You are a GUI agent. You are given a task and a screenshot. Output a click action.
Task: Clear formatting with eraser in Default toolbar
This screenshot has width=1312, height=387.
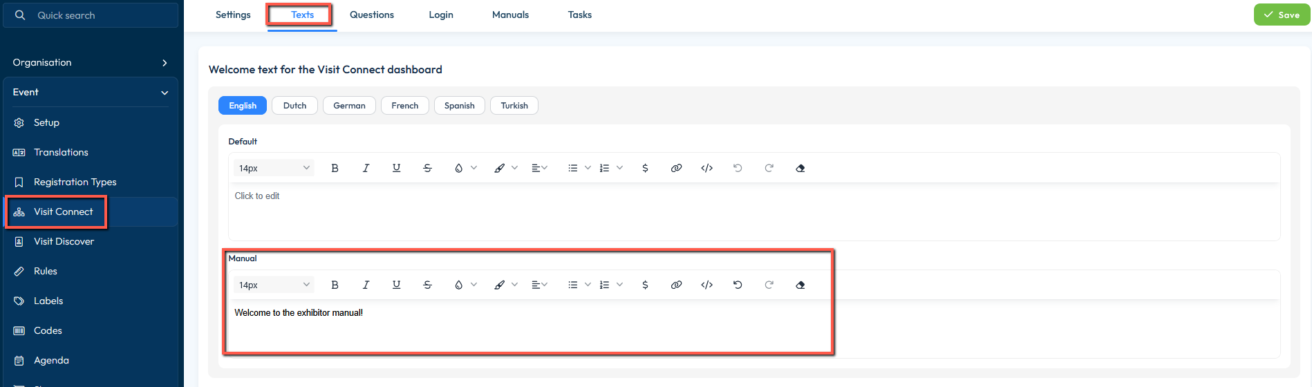click(800, 168)
